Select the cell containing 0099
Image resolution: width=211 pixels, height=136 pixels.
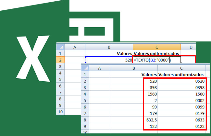click(181, 107)
